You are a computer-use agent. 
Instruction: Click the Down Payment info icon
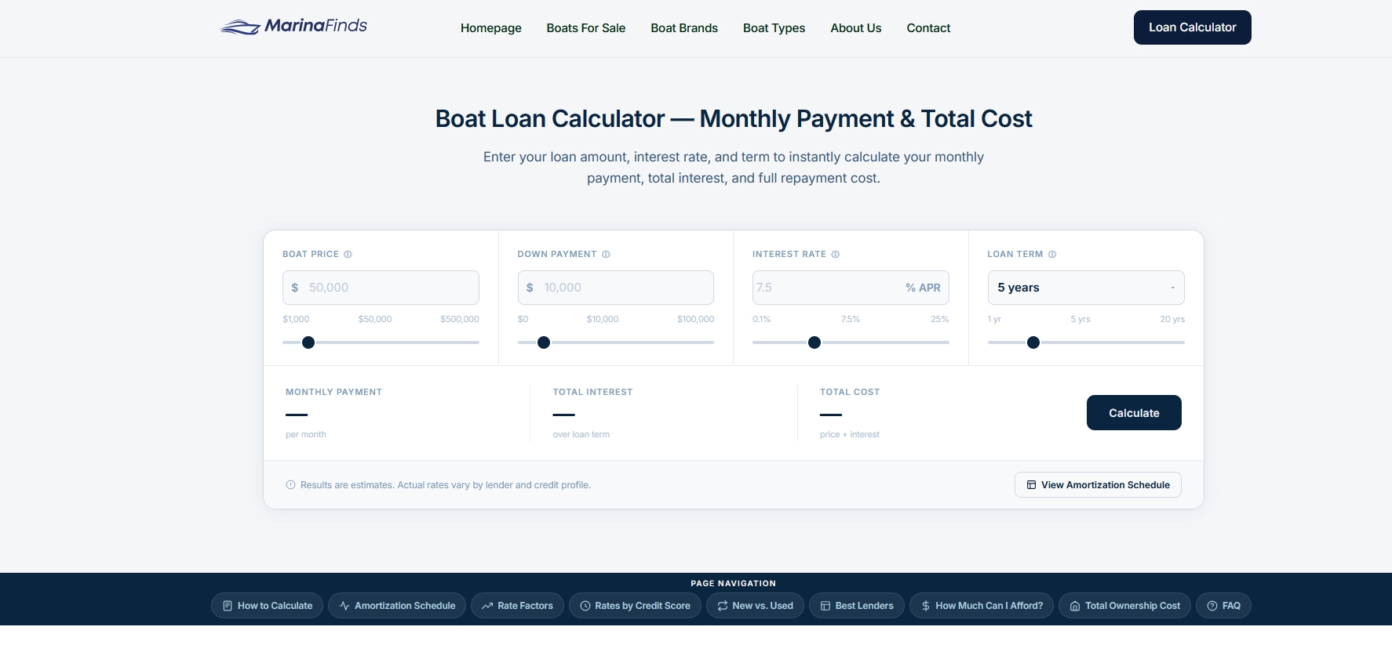(x=606, y=254)
